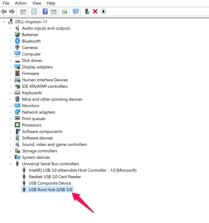This screenshot has height=223, width=209.
Task: Expand Sound, video and game controllers chevron
Action: point(11,144)
